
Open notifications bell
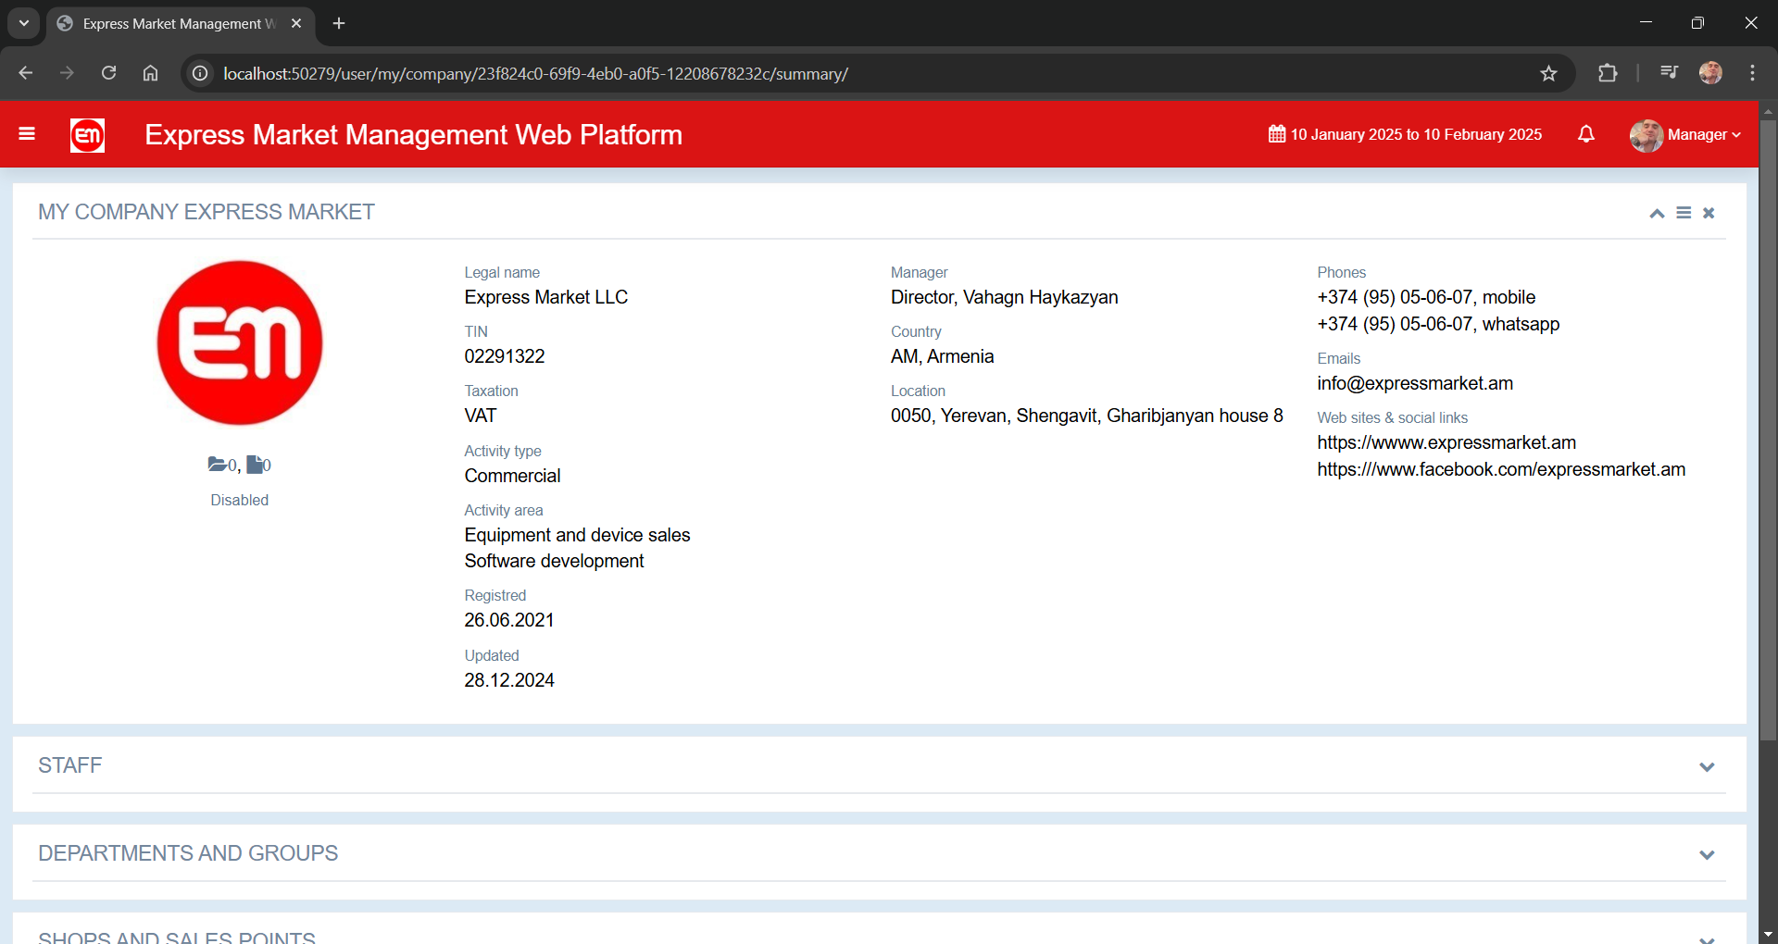tap(1586, 134)
